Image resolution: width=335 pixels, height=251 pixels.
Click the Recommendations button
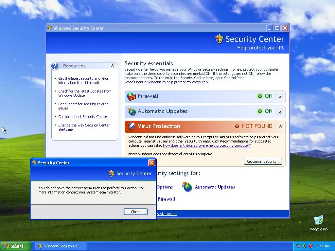(263, 161)
